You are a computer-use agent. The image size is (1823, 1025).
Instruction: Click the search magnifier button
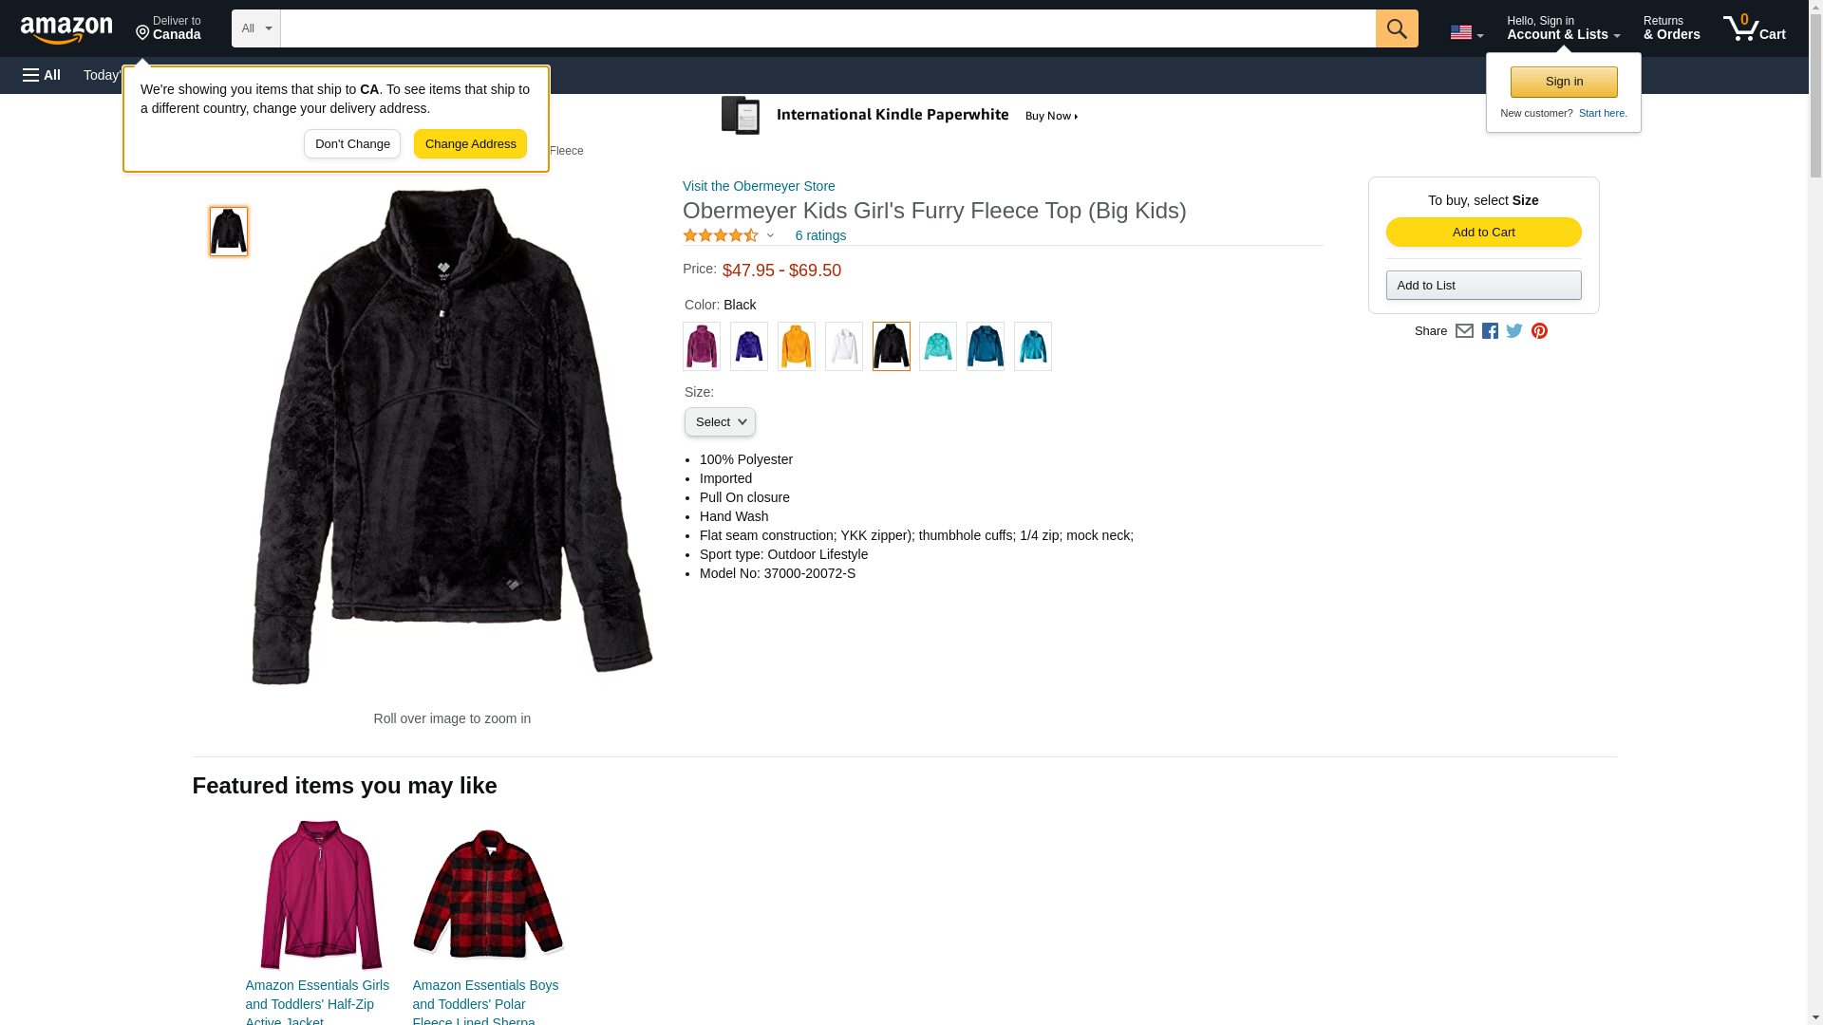pyautogui.click(x=1396, y=28)
